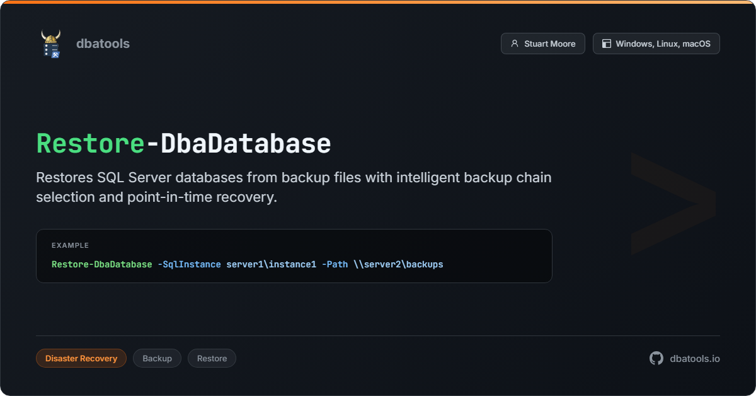
Task: Open the Stuart Moore author badge
Action: [542, 44]
